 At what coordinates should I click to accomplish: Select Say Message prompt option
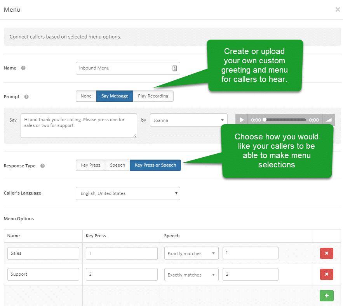(115, 96)
